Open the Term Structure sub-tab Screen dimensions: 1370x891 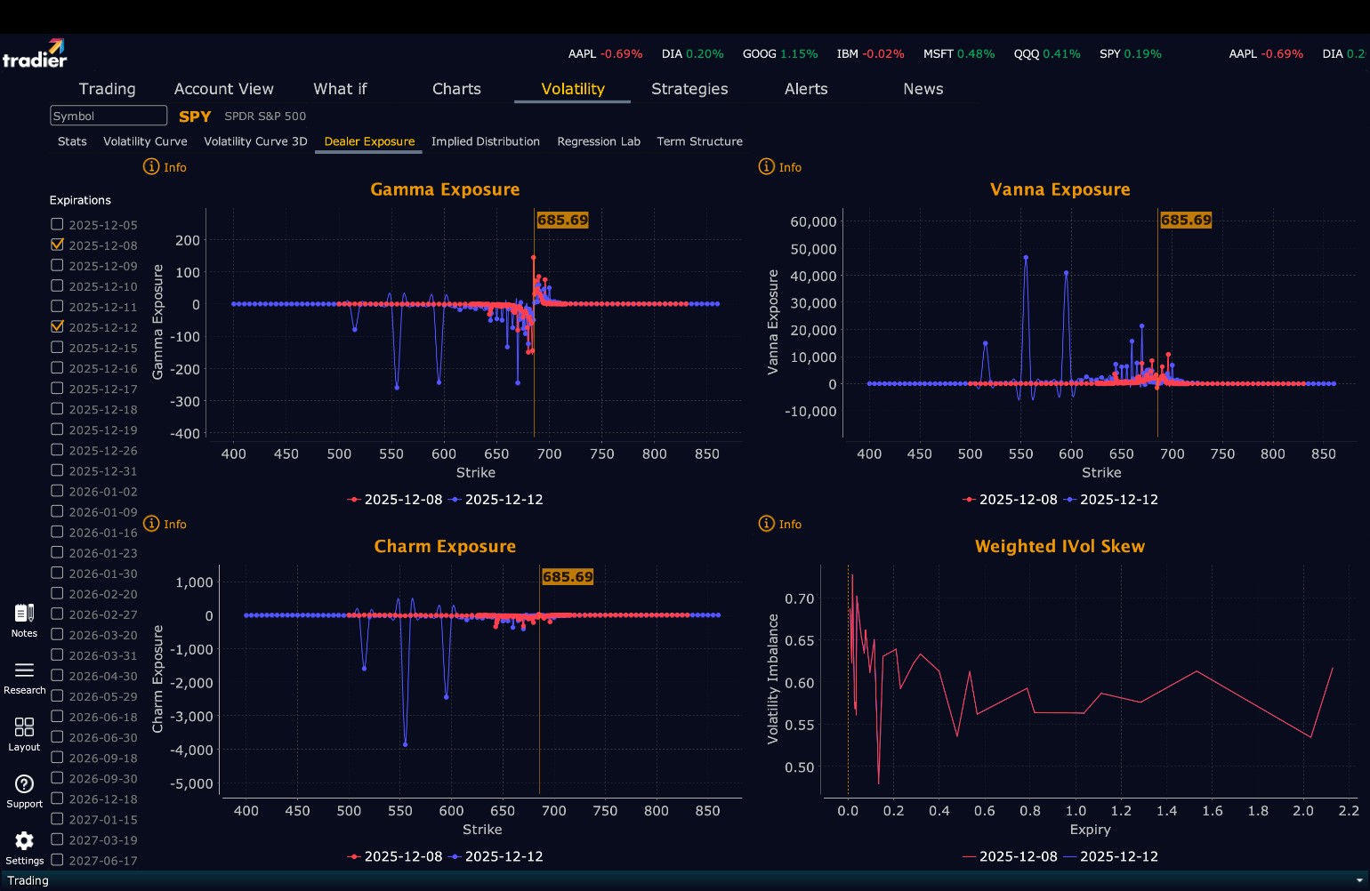[x=699, y=141]
